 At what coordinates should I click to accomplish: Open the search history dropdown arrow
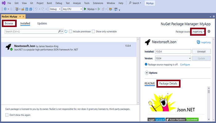click(x=62, y=31)
